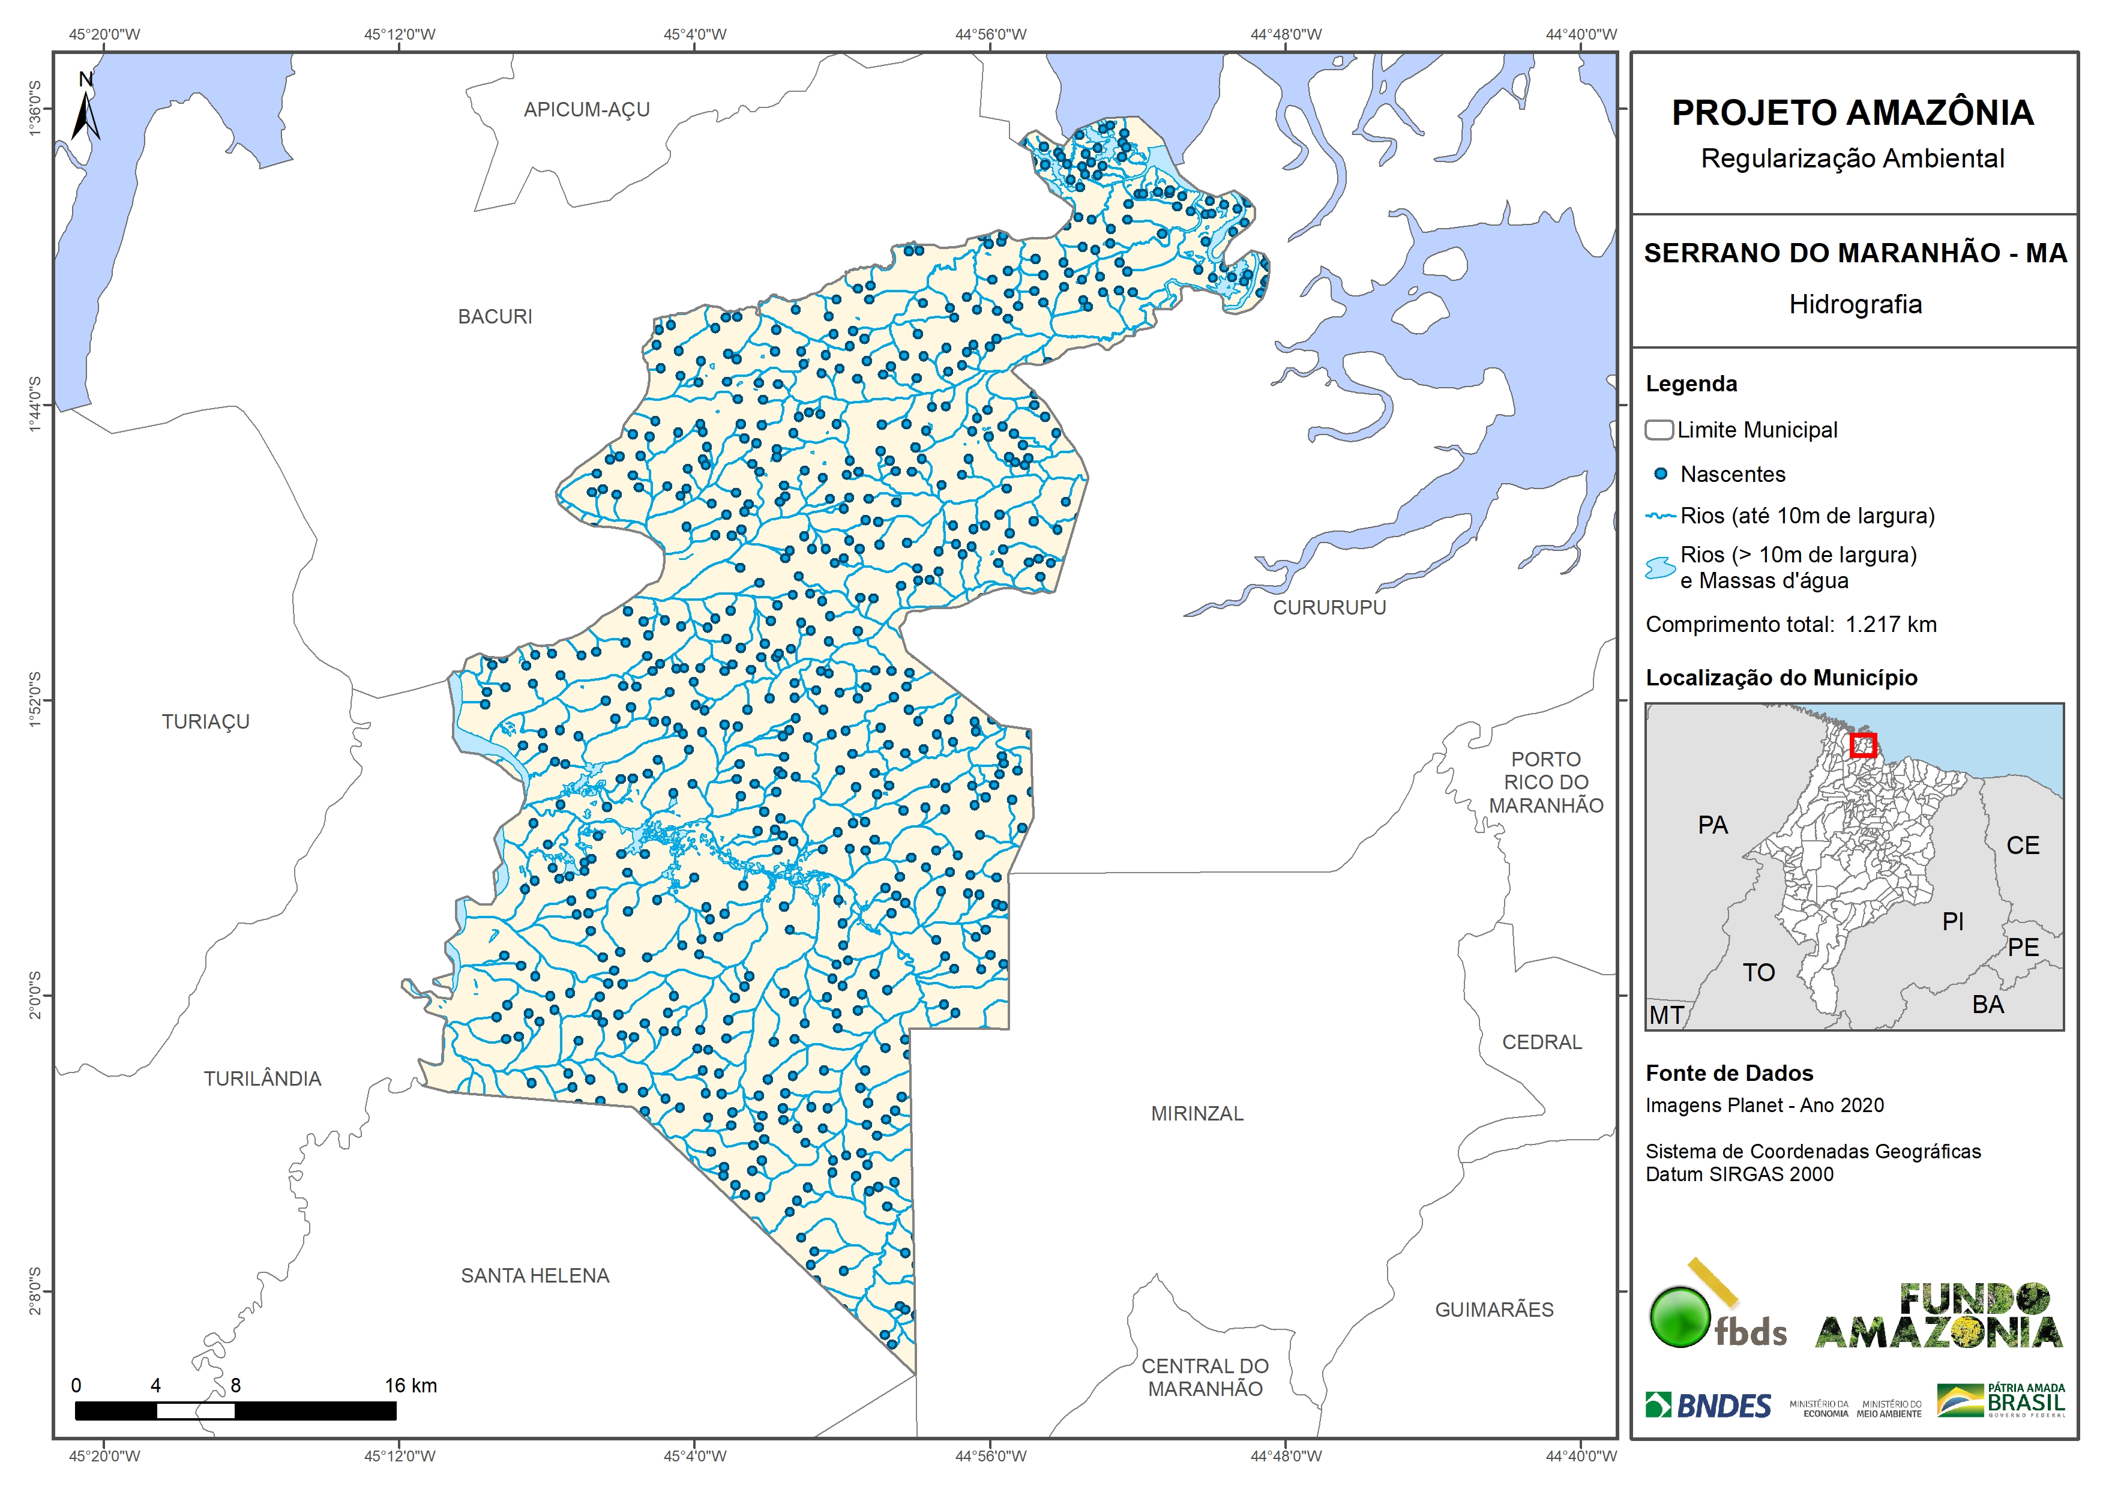Click the TURIAÇU municipality label
2106x1489 pixels.
(x=205, y=722)
